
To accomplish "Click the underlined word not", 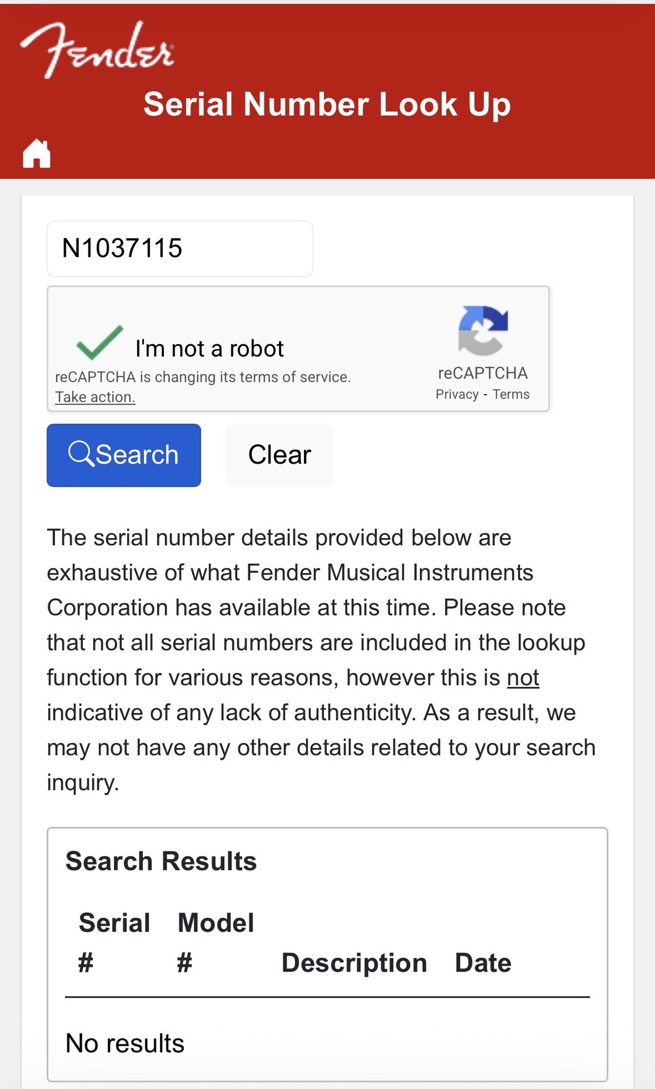I will point(522,677).
